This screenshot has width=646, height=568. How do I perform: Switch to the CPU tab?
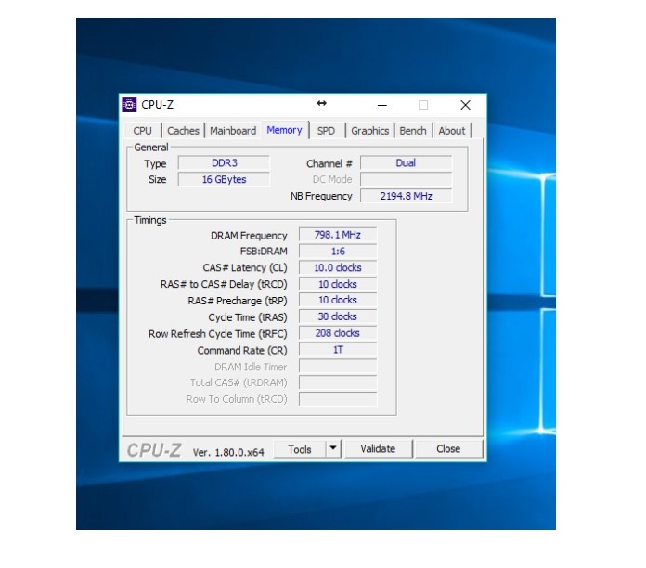click(143, 131)
